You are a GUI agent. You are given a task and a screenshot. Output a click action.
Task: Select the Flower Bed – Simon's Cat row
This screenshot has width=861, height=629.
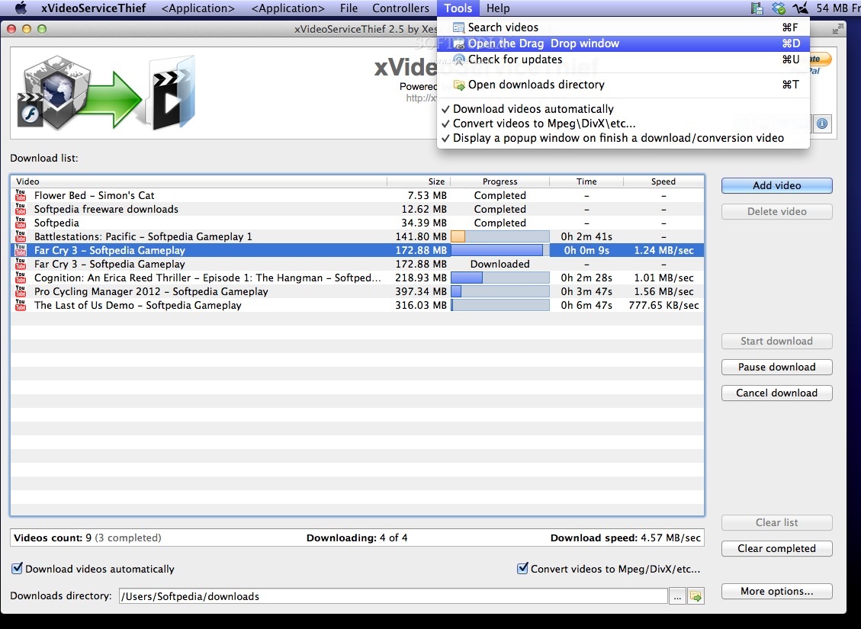click(358, 195)
